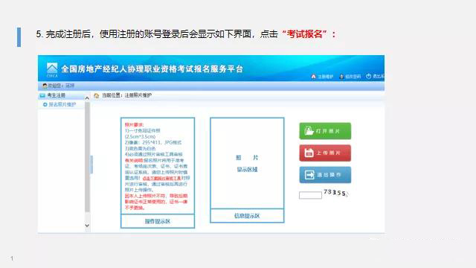Click the CIRCA platform logo
This screenshot has width=476, height=268.
[52, 70]
